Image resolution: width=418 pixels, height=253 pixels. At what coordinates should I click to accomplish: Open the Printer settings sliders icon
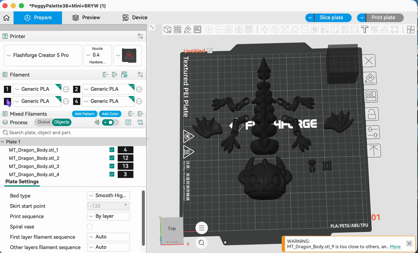(140, 36)
